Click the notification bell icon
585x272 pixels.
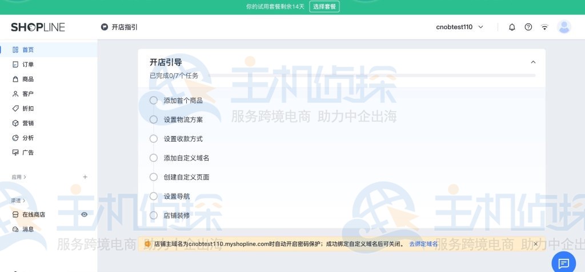point(512,27)
